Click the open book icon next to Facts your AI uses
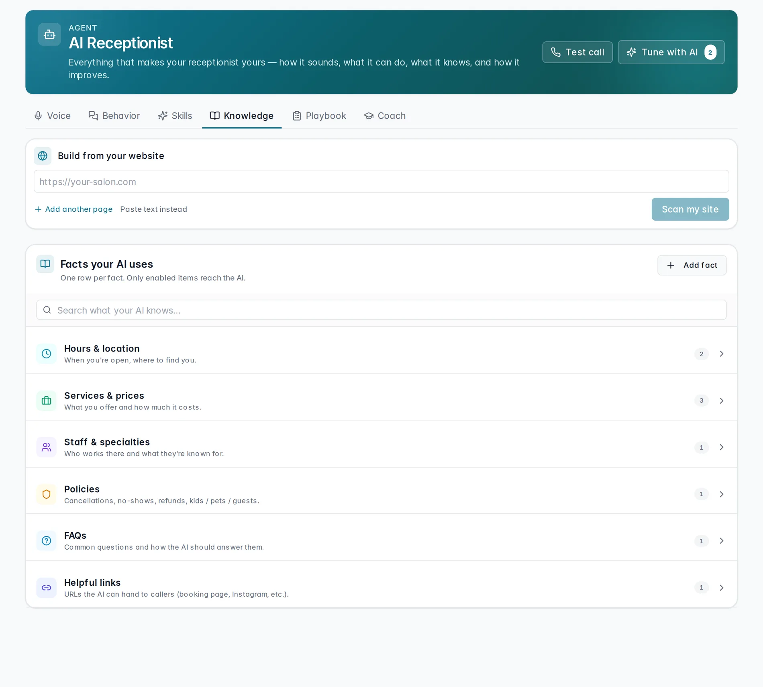Screen dimensions: 763x687 pyautogui.click(x=45, y=264)
